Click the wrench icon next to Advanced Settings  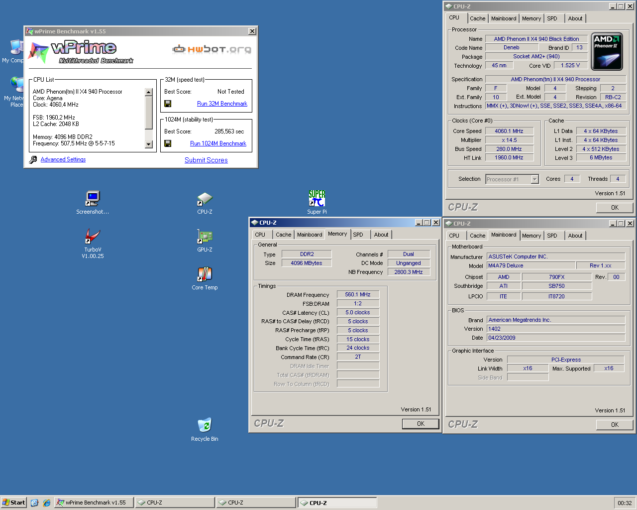click(33, 160)
